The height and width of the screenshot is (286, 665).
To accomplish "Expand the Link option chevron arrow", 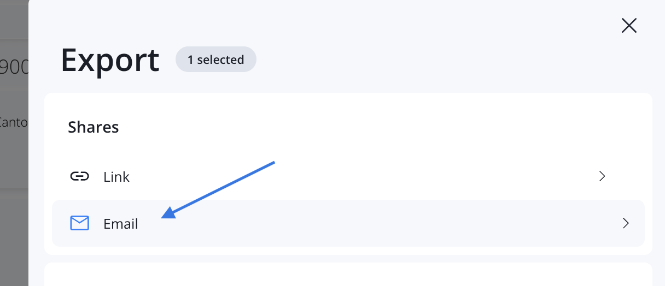I will click(x=602, y=176).
